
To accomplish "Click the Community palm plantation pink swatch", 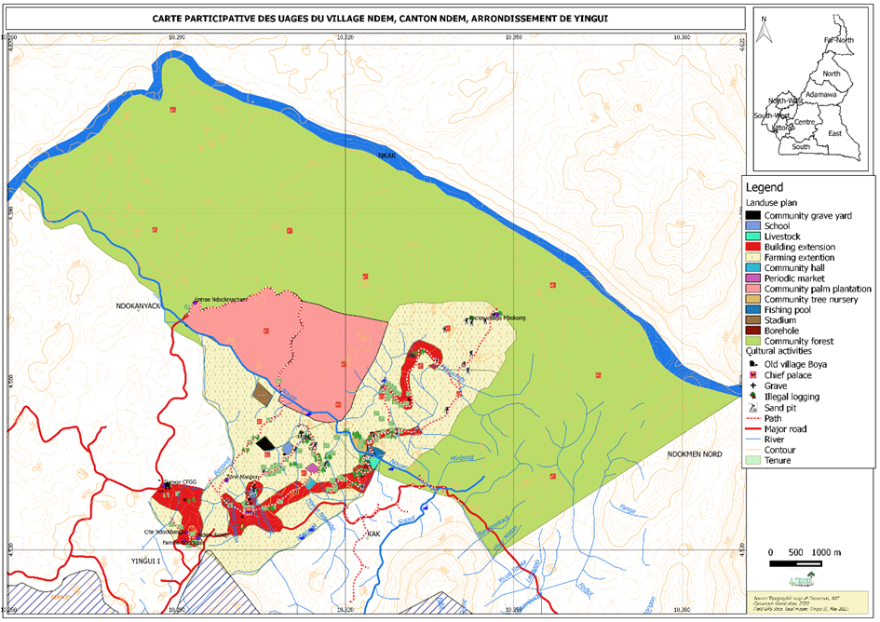I will tap(753, 289).
